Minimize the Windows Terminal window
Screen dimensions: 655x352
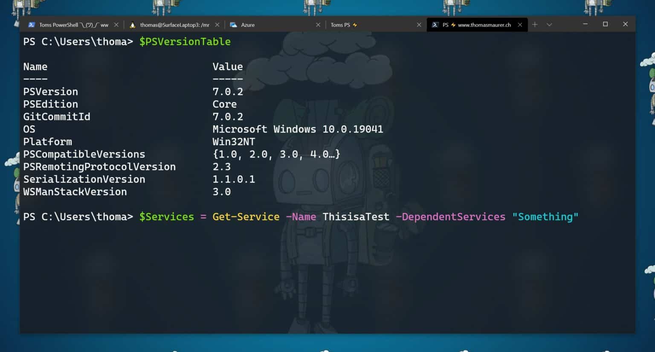(585, 24)
